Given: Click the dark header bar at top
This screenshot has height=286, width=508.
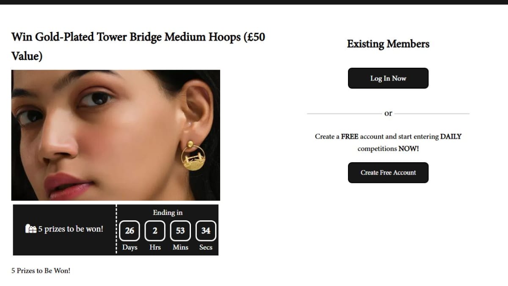Looking at the screenshot, I should [x=254, y=2].
